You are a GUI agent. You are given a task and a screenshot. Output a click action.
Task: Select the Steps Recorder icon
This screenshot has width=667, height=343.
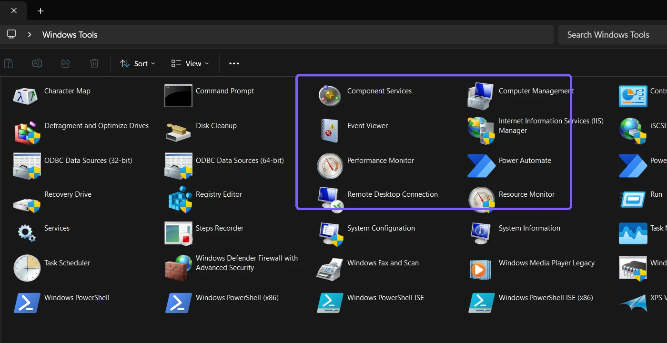178,233
